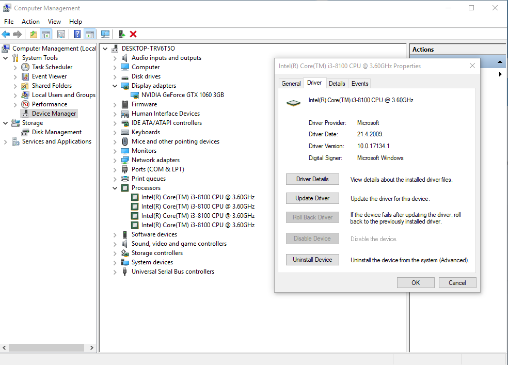This screenshot has width=508, height=365.
Task: Click the Firmware category icon
Action: click(125, 104)
